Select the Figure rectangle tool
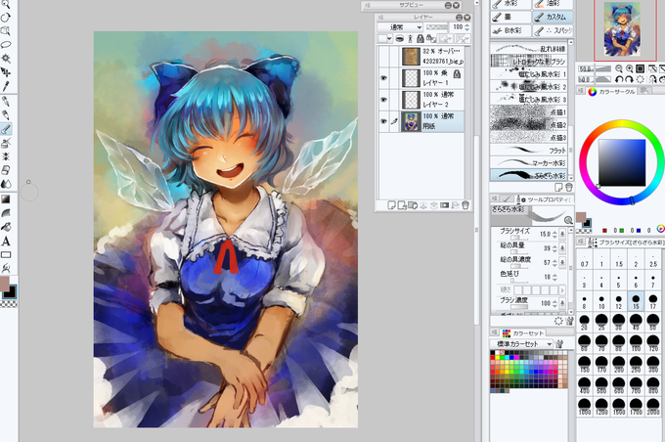The image size is (665, 442). [6, 255]
